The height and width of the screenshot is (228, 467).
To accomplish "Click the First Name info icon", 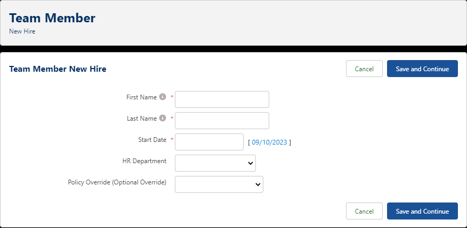I will [x=163, y=97].
